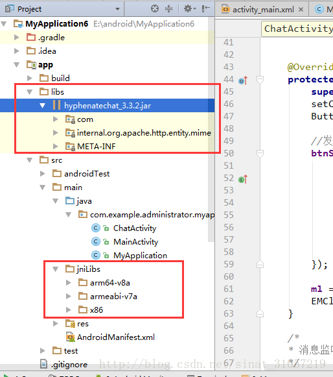This screenshot has height=377, width=333.
Task: Open the Project view dropdown
Action: pyautogui.click(x=117, y=9)
